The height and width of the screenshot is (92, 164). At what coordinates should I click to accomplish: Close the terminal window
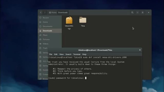coord(140,50)
